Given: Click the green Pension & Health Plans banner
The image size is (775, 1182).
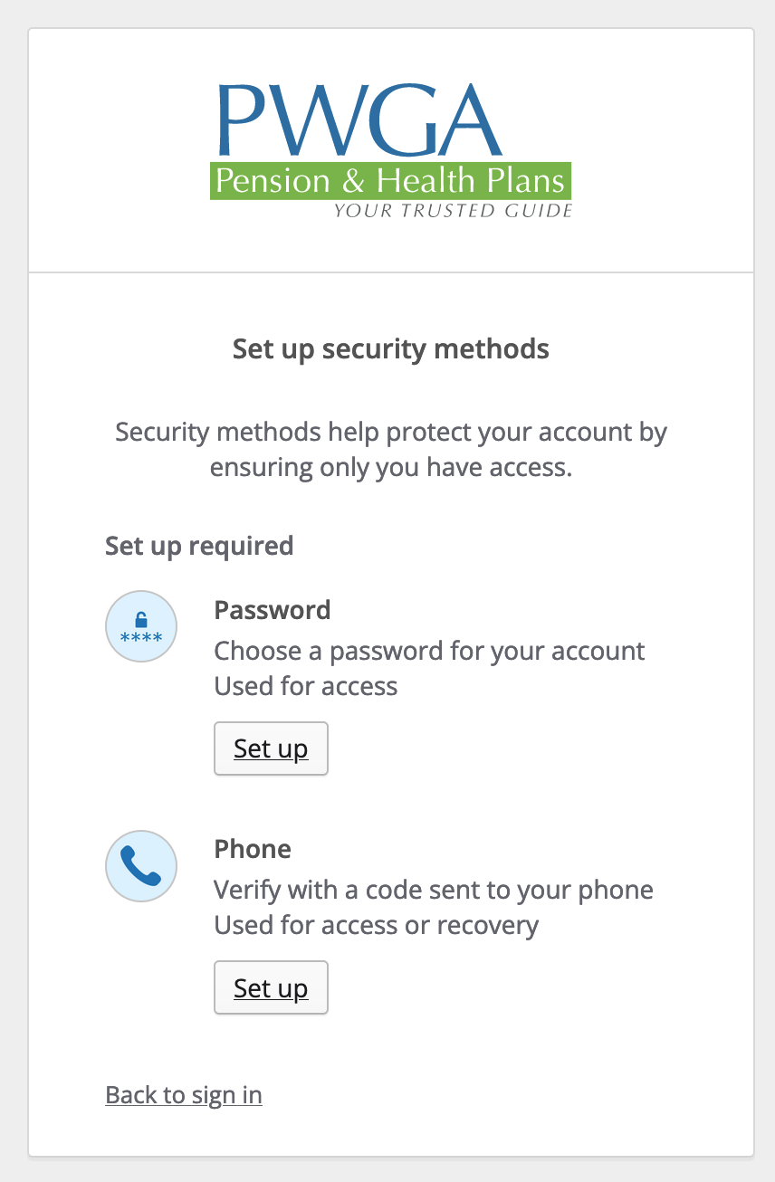Looking at the screenshot, I should (391, 181).
